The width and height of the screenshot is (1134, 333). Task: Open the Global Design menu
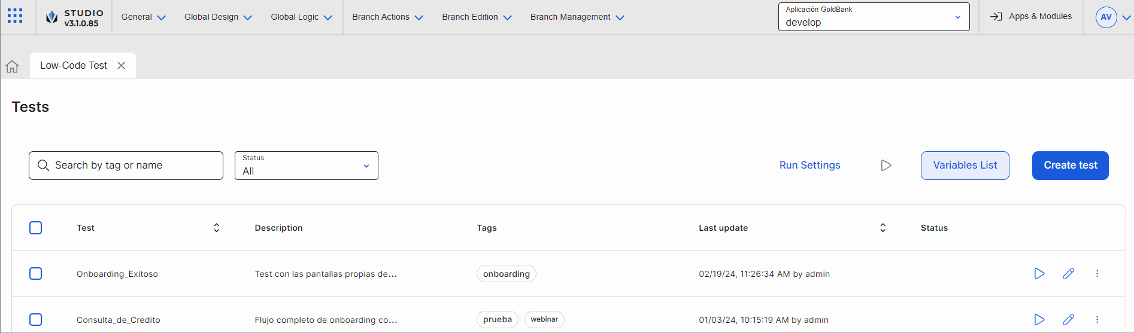[218, 17]
